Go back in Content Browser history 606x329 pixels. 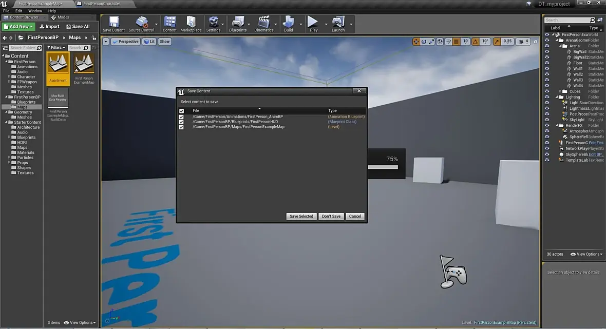5,38
